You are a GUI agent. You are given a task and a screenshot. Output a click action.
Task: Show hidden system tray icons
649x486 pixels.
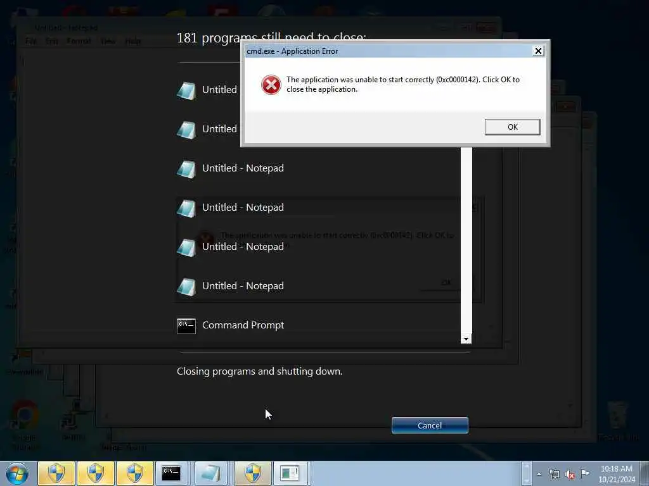[x=539, y=475]
